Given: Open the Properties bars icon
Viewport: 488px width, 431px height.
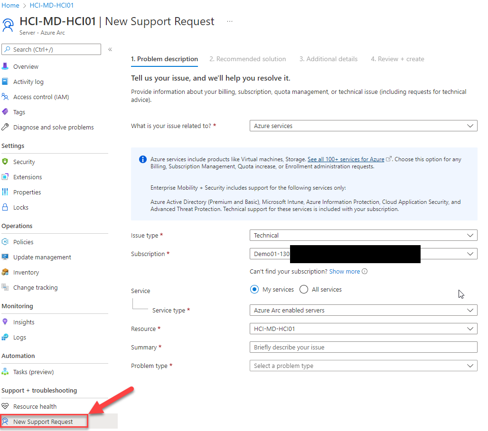Looking at the screenshot, I should [5, 192].
